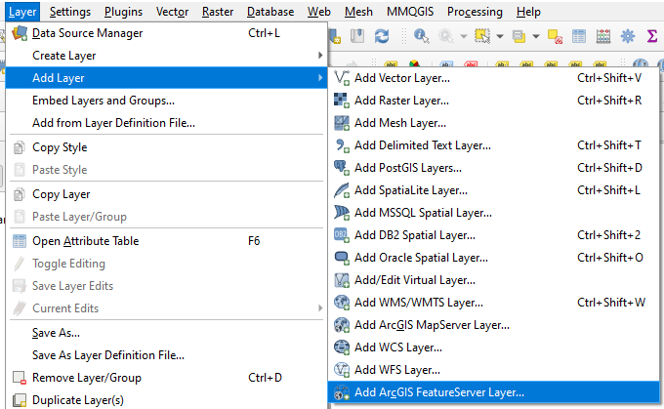The image size is (664, 409).
Task: Open the Select Features tool dropdown arrow
Action: [500, 36]
